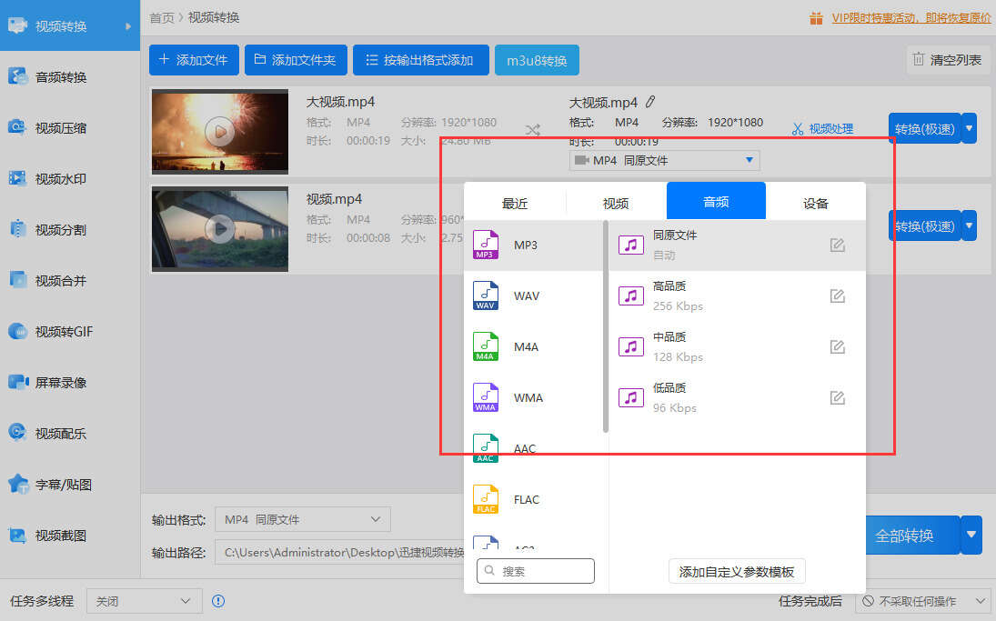Viewport: 996px width, 621px height.
Task: Click 清空列表 to clear the list
Action: 948,60
